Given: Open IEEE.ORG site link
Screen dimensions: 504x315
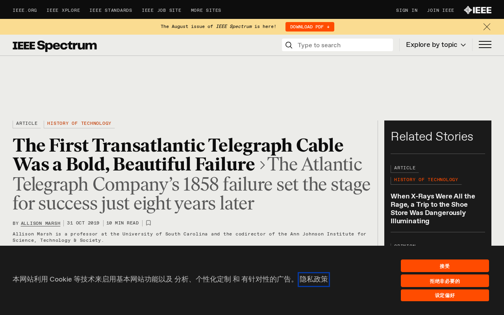Looking at the screenshot, I should [25, 11].
